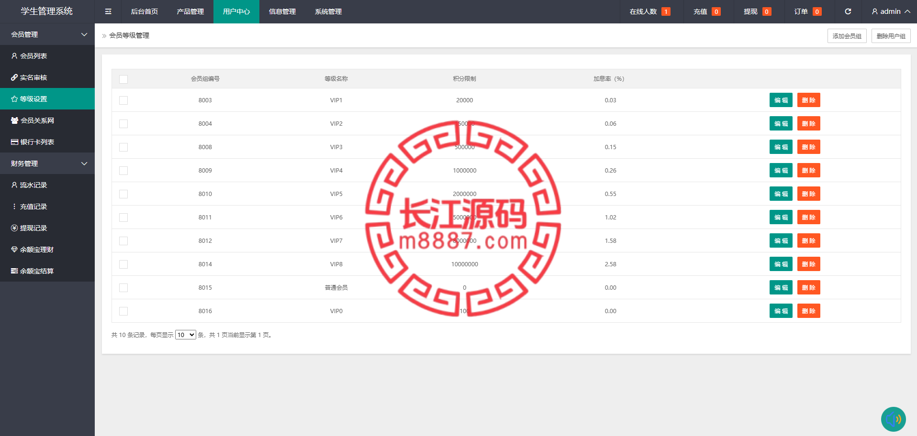Check the box for group 8003
Viewport: 917px width, 436px height.
[123, 100]
